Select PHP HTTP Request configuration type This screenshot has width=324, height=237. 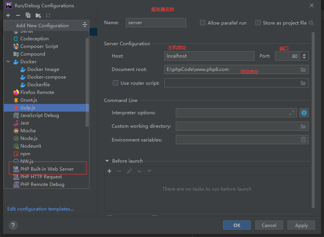46,177
